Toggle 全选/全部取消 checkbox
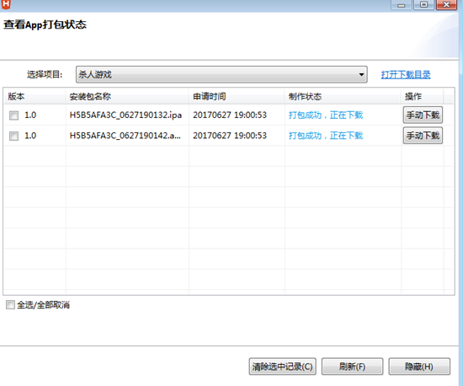463x386 pixels. pos(10,305)
